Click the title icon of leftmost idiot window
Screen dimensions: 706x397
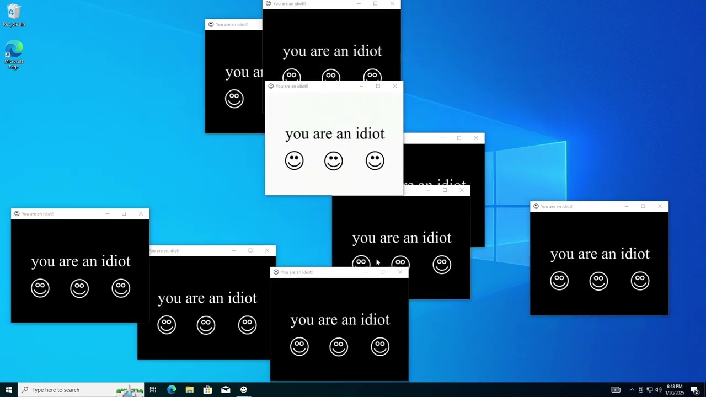[x=17, y=213]
